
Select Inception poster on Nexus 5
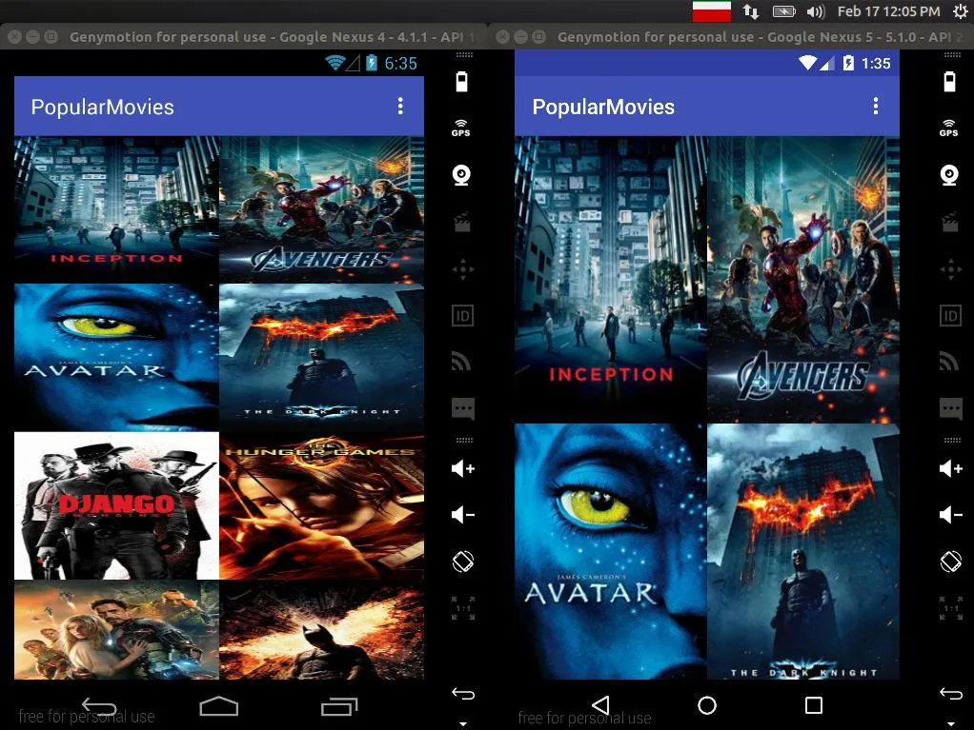pos(611,279)
